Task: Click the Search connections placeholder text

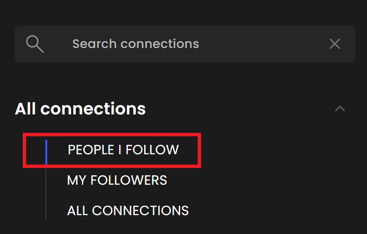Action: click(x=136, y=44)
